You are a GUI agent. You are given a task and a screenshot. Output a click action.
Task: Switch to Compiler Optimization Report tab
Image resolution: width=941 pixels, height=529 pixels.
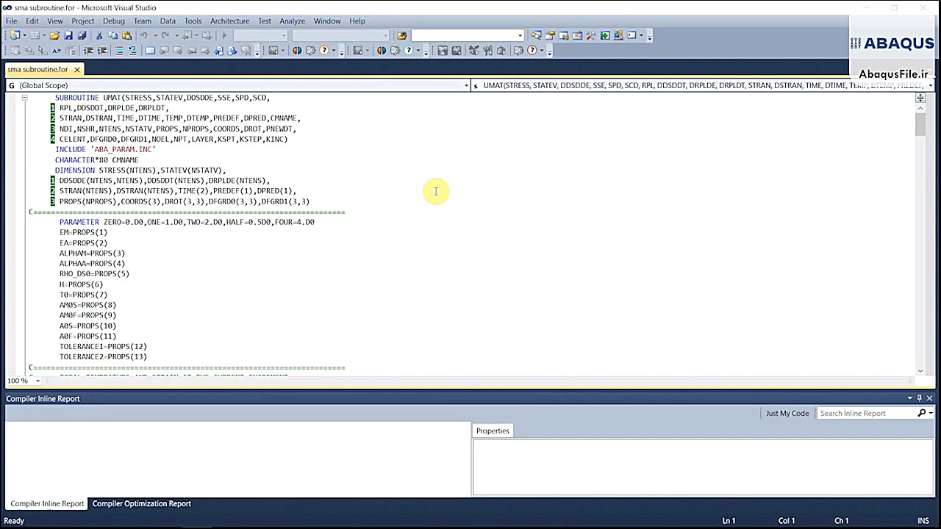(141, 503)
